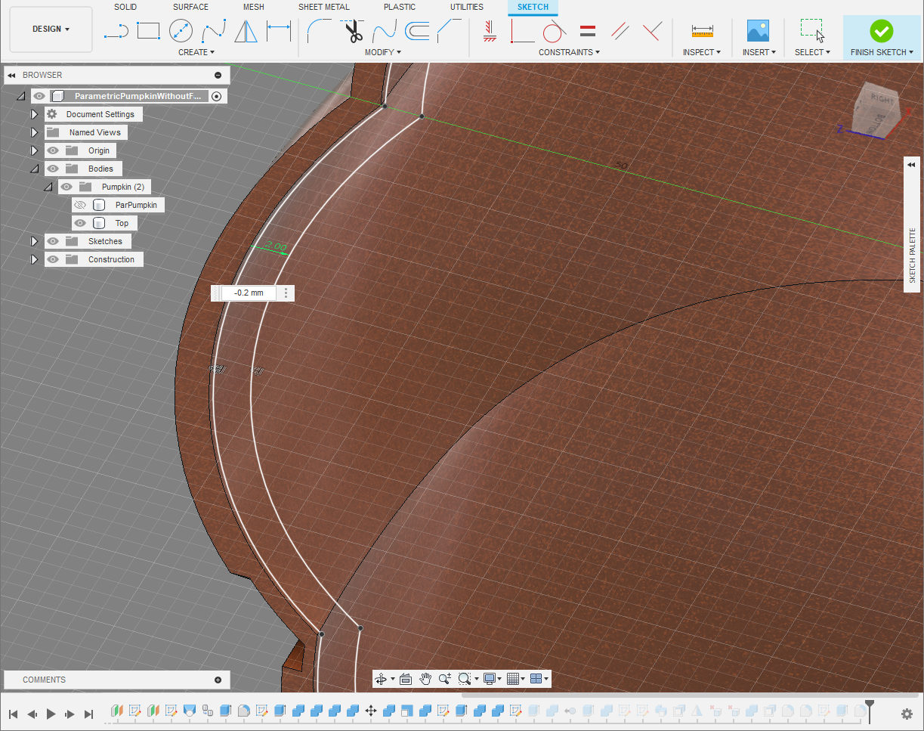Select the Fillet sketch tool
The image size is (924, 731).
(318, 31)
